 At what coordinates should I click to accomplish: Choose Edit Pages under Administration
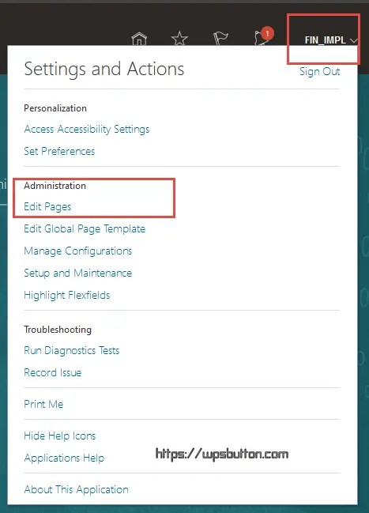click(x=47, y=207)
